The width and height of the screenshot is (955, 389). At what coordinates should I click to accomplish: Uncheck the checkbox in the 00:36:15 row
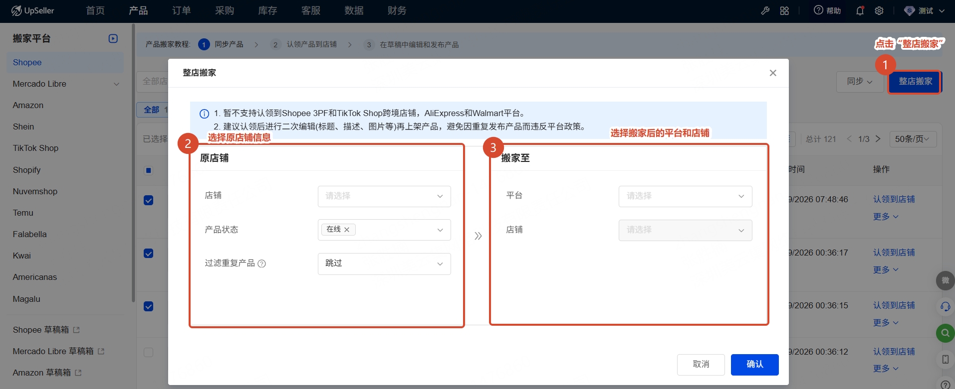[148, 306]
